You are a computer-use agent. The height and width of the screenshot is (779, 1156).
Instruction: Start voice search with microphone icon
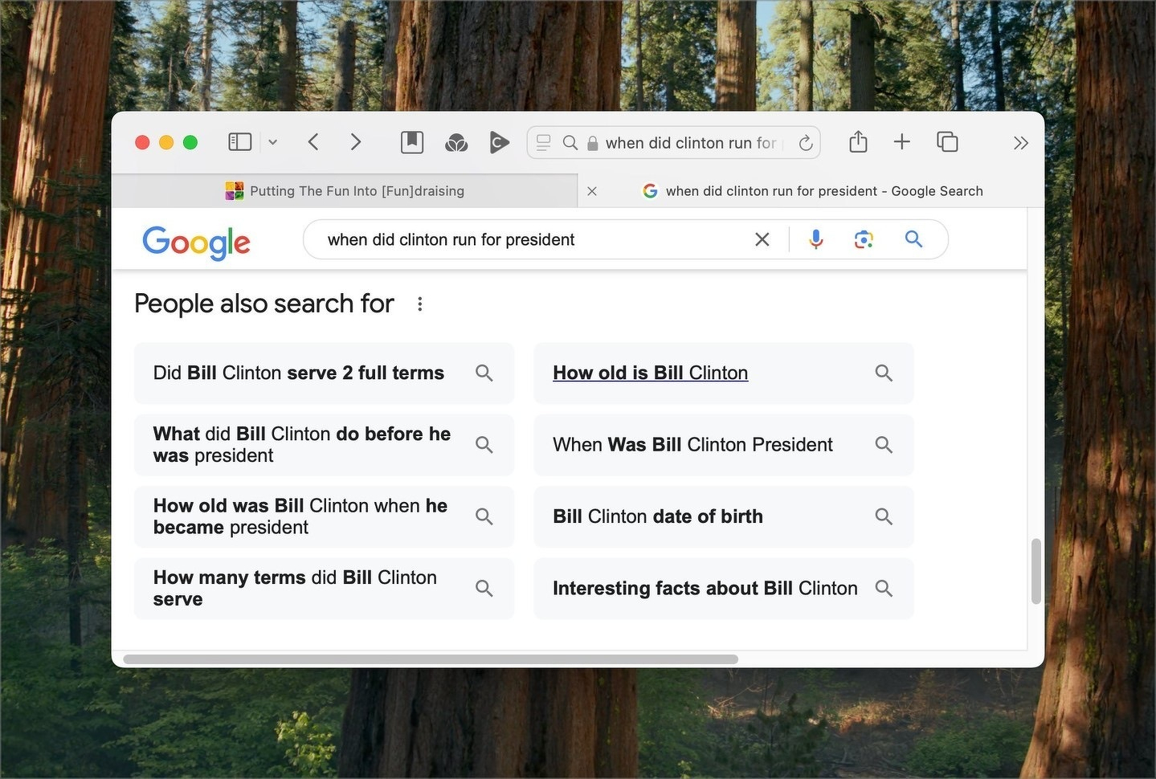[815, 239]
